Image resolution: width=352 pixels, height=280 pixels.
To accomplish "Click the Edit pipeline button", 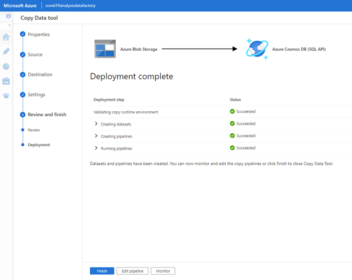I will [x=133, y=271].
